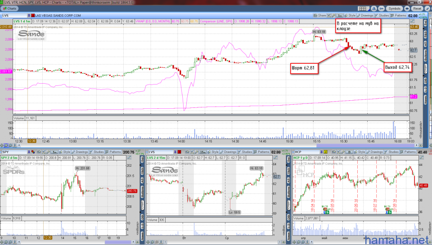Switch to the Charts tab
The width and height of the screenshot is (432, 245).
[x=10, y=9]
